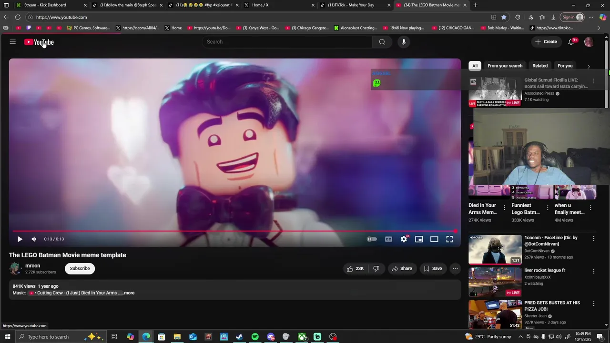Go to the YouTube home logo
This screenshot has height=343, width=610.
pos(39,42)
